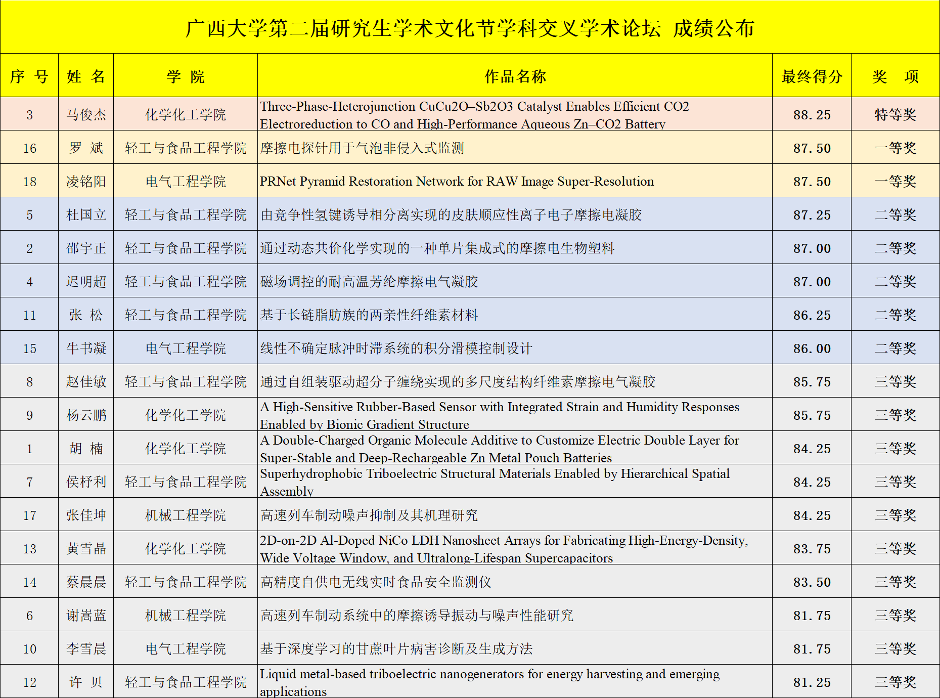Click the 奖项 column header

click(895, 76)
